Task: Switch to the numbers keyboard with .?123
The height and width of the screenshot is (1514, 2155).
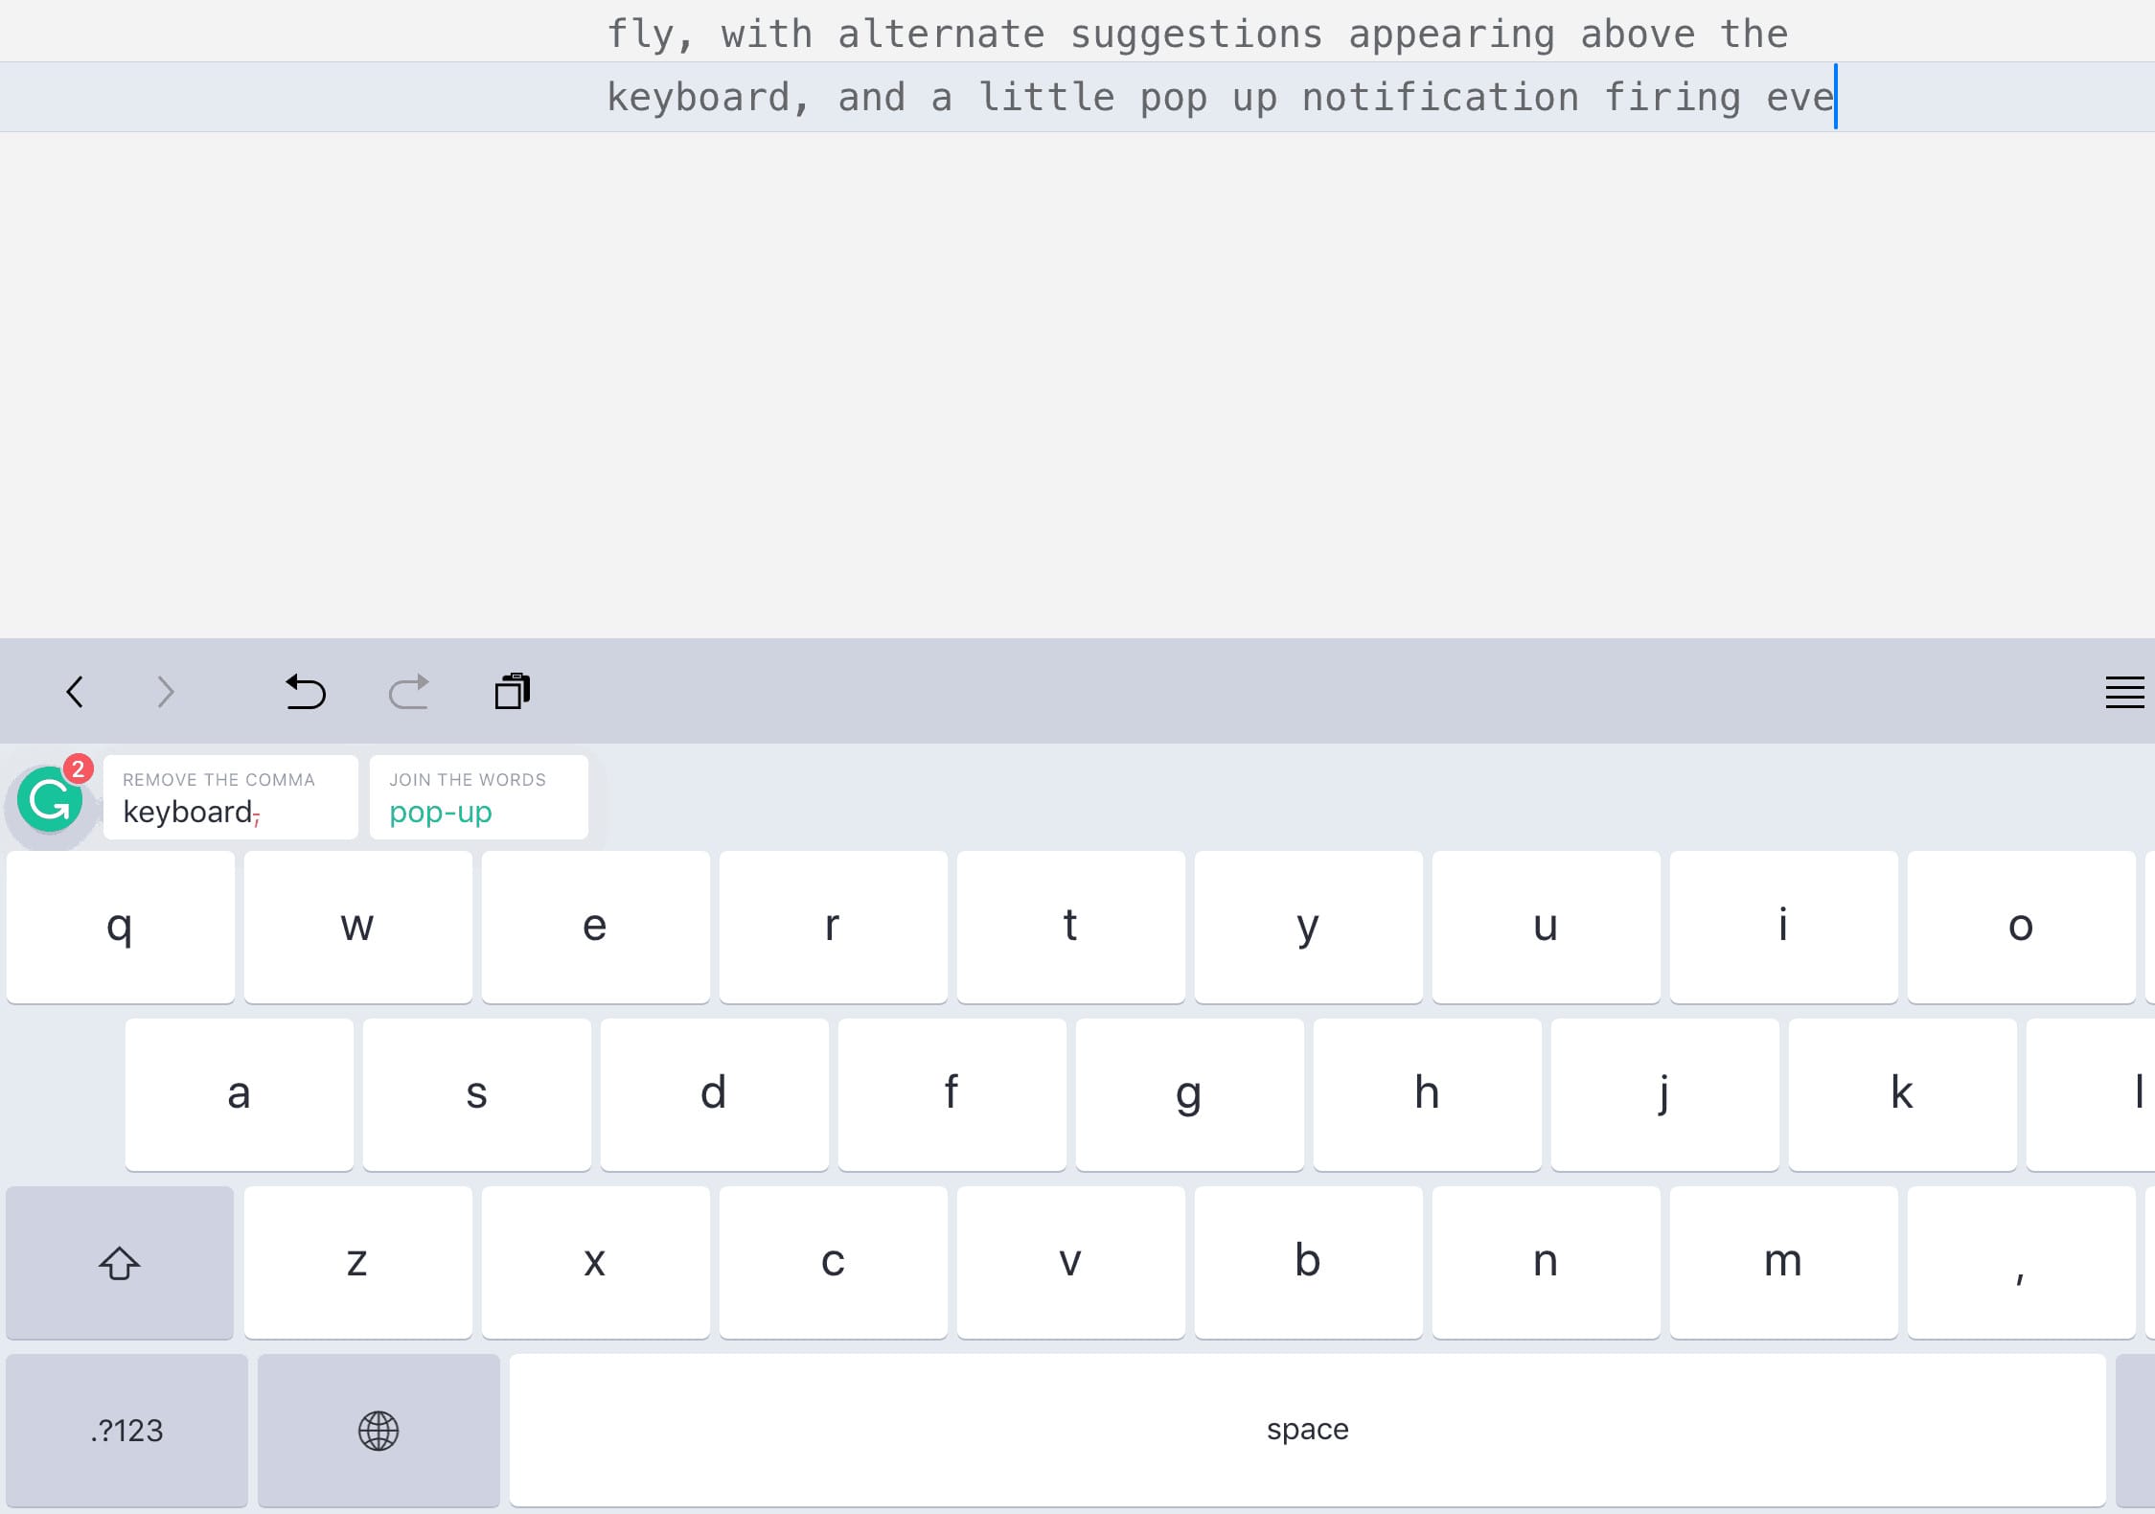Action: (126, 1430)
